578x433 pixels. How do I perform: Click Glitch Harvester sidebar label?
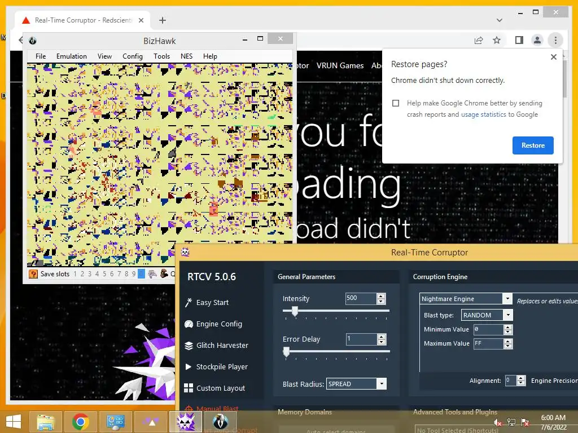click(222, 346)
